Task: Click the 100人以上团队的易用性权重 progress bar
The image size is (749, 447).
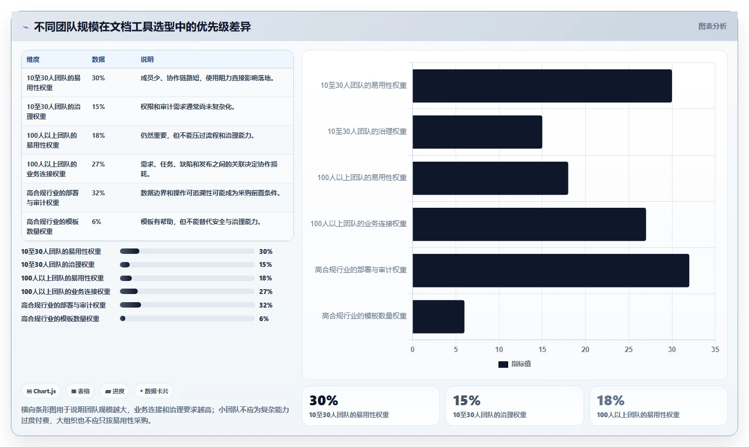Action: coord(187,278)
